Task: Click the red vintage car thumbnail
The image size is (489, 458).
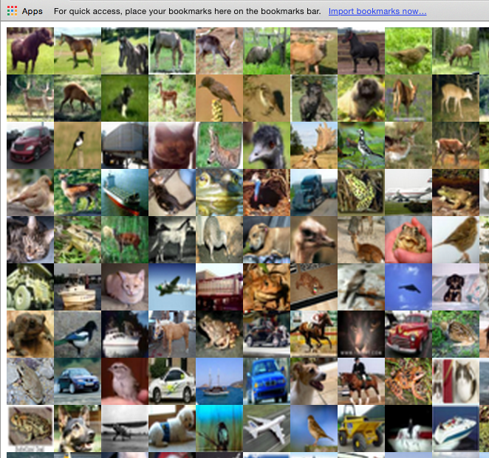Action: 408,334
